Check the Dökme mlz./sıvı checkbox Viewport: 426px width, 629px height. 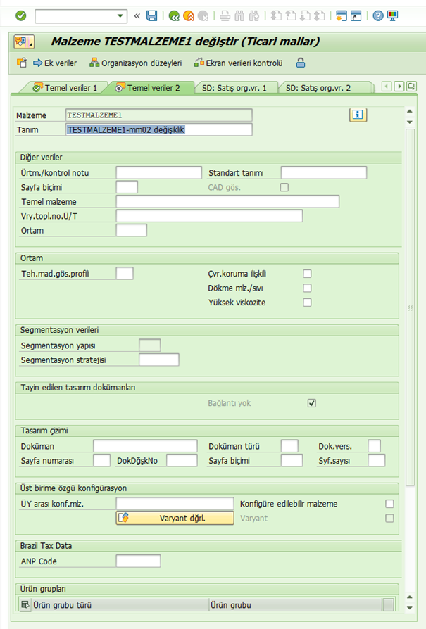tap(307, 288)
